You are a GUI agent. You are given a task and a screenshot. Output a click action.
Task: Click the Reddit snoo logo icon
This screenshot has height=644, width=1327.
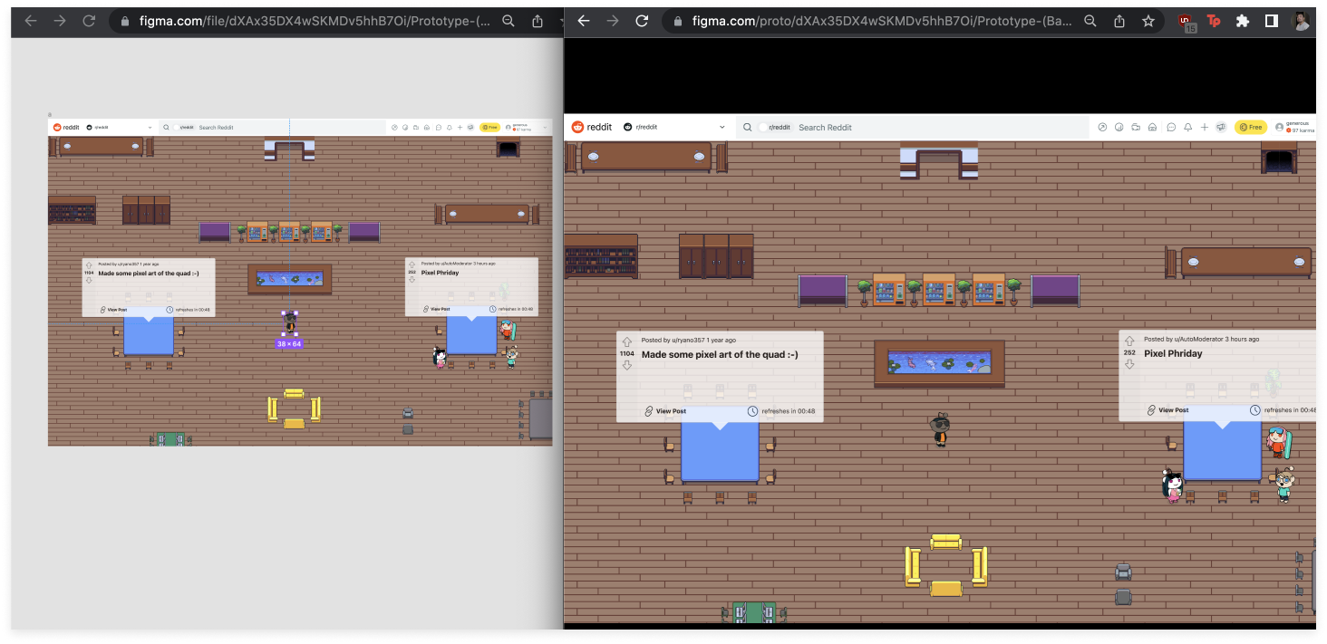[577, 127]
